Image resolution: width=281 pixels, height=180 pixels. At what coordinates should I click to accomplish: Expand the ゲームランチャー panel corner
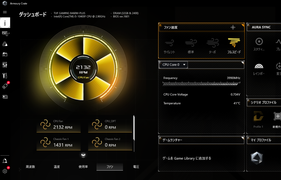pos(242,138)
